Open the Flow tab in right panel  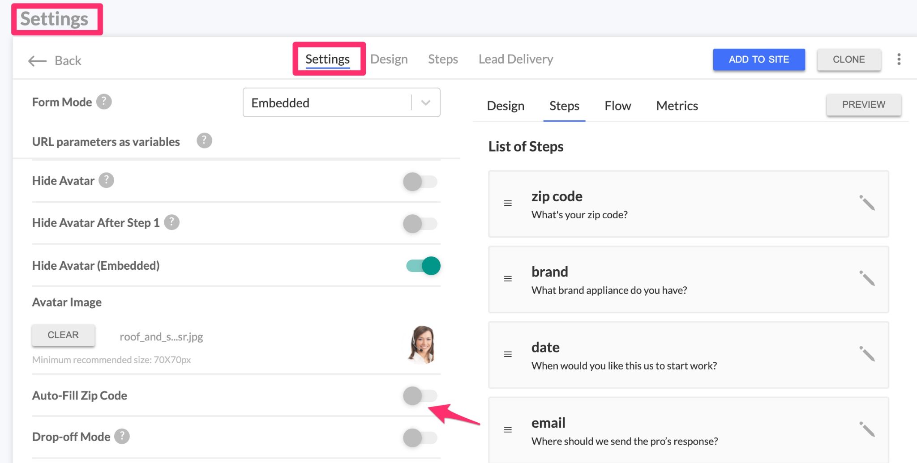point(617,106)
